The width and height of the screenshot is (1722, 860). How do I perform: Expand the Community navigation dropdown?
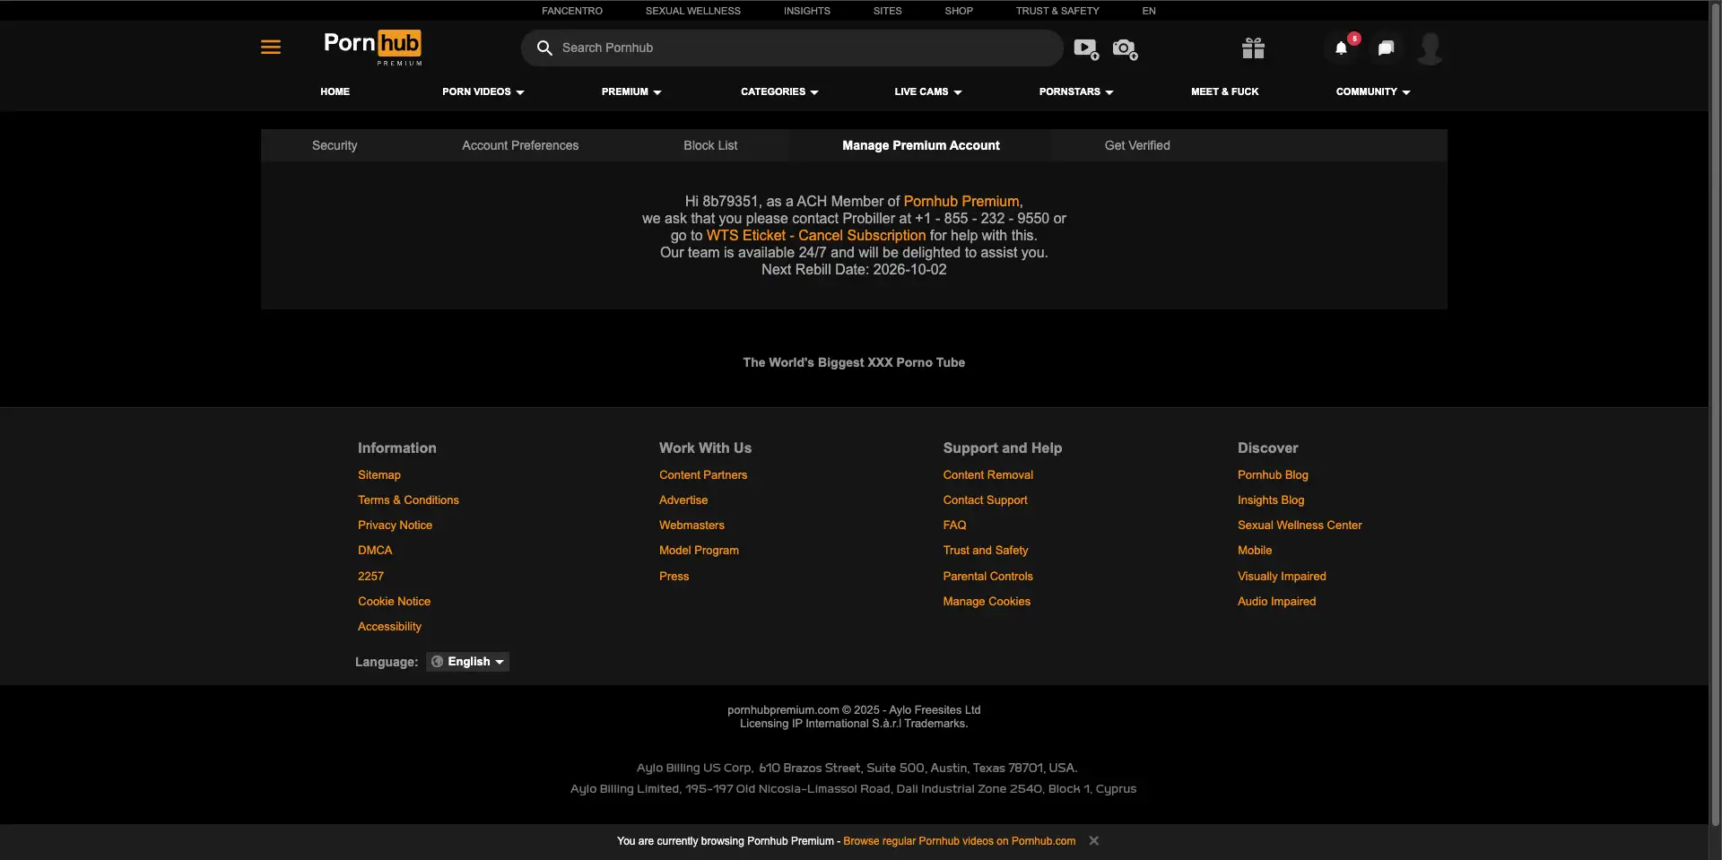[x=1372, y=92]
